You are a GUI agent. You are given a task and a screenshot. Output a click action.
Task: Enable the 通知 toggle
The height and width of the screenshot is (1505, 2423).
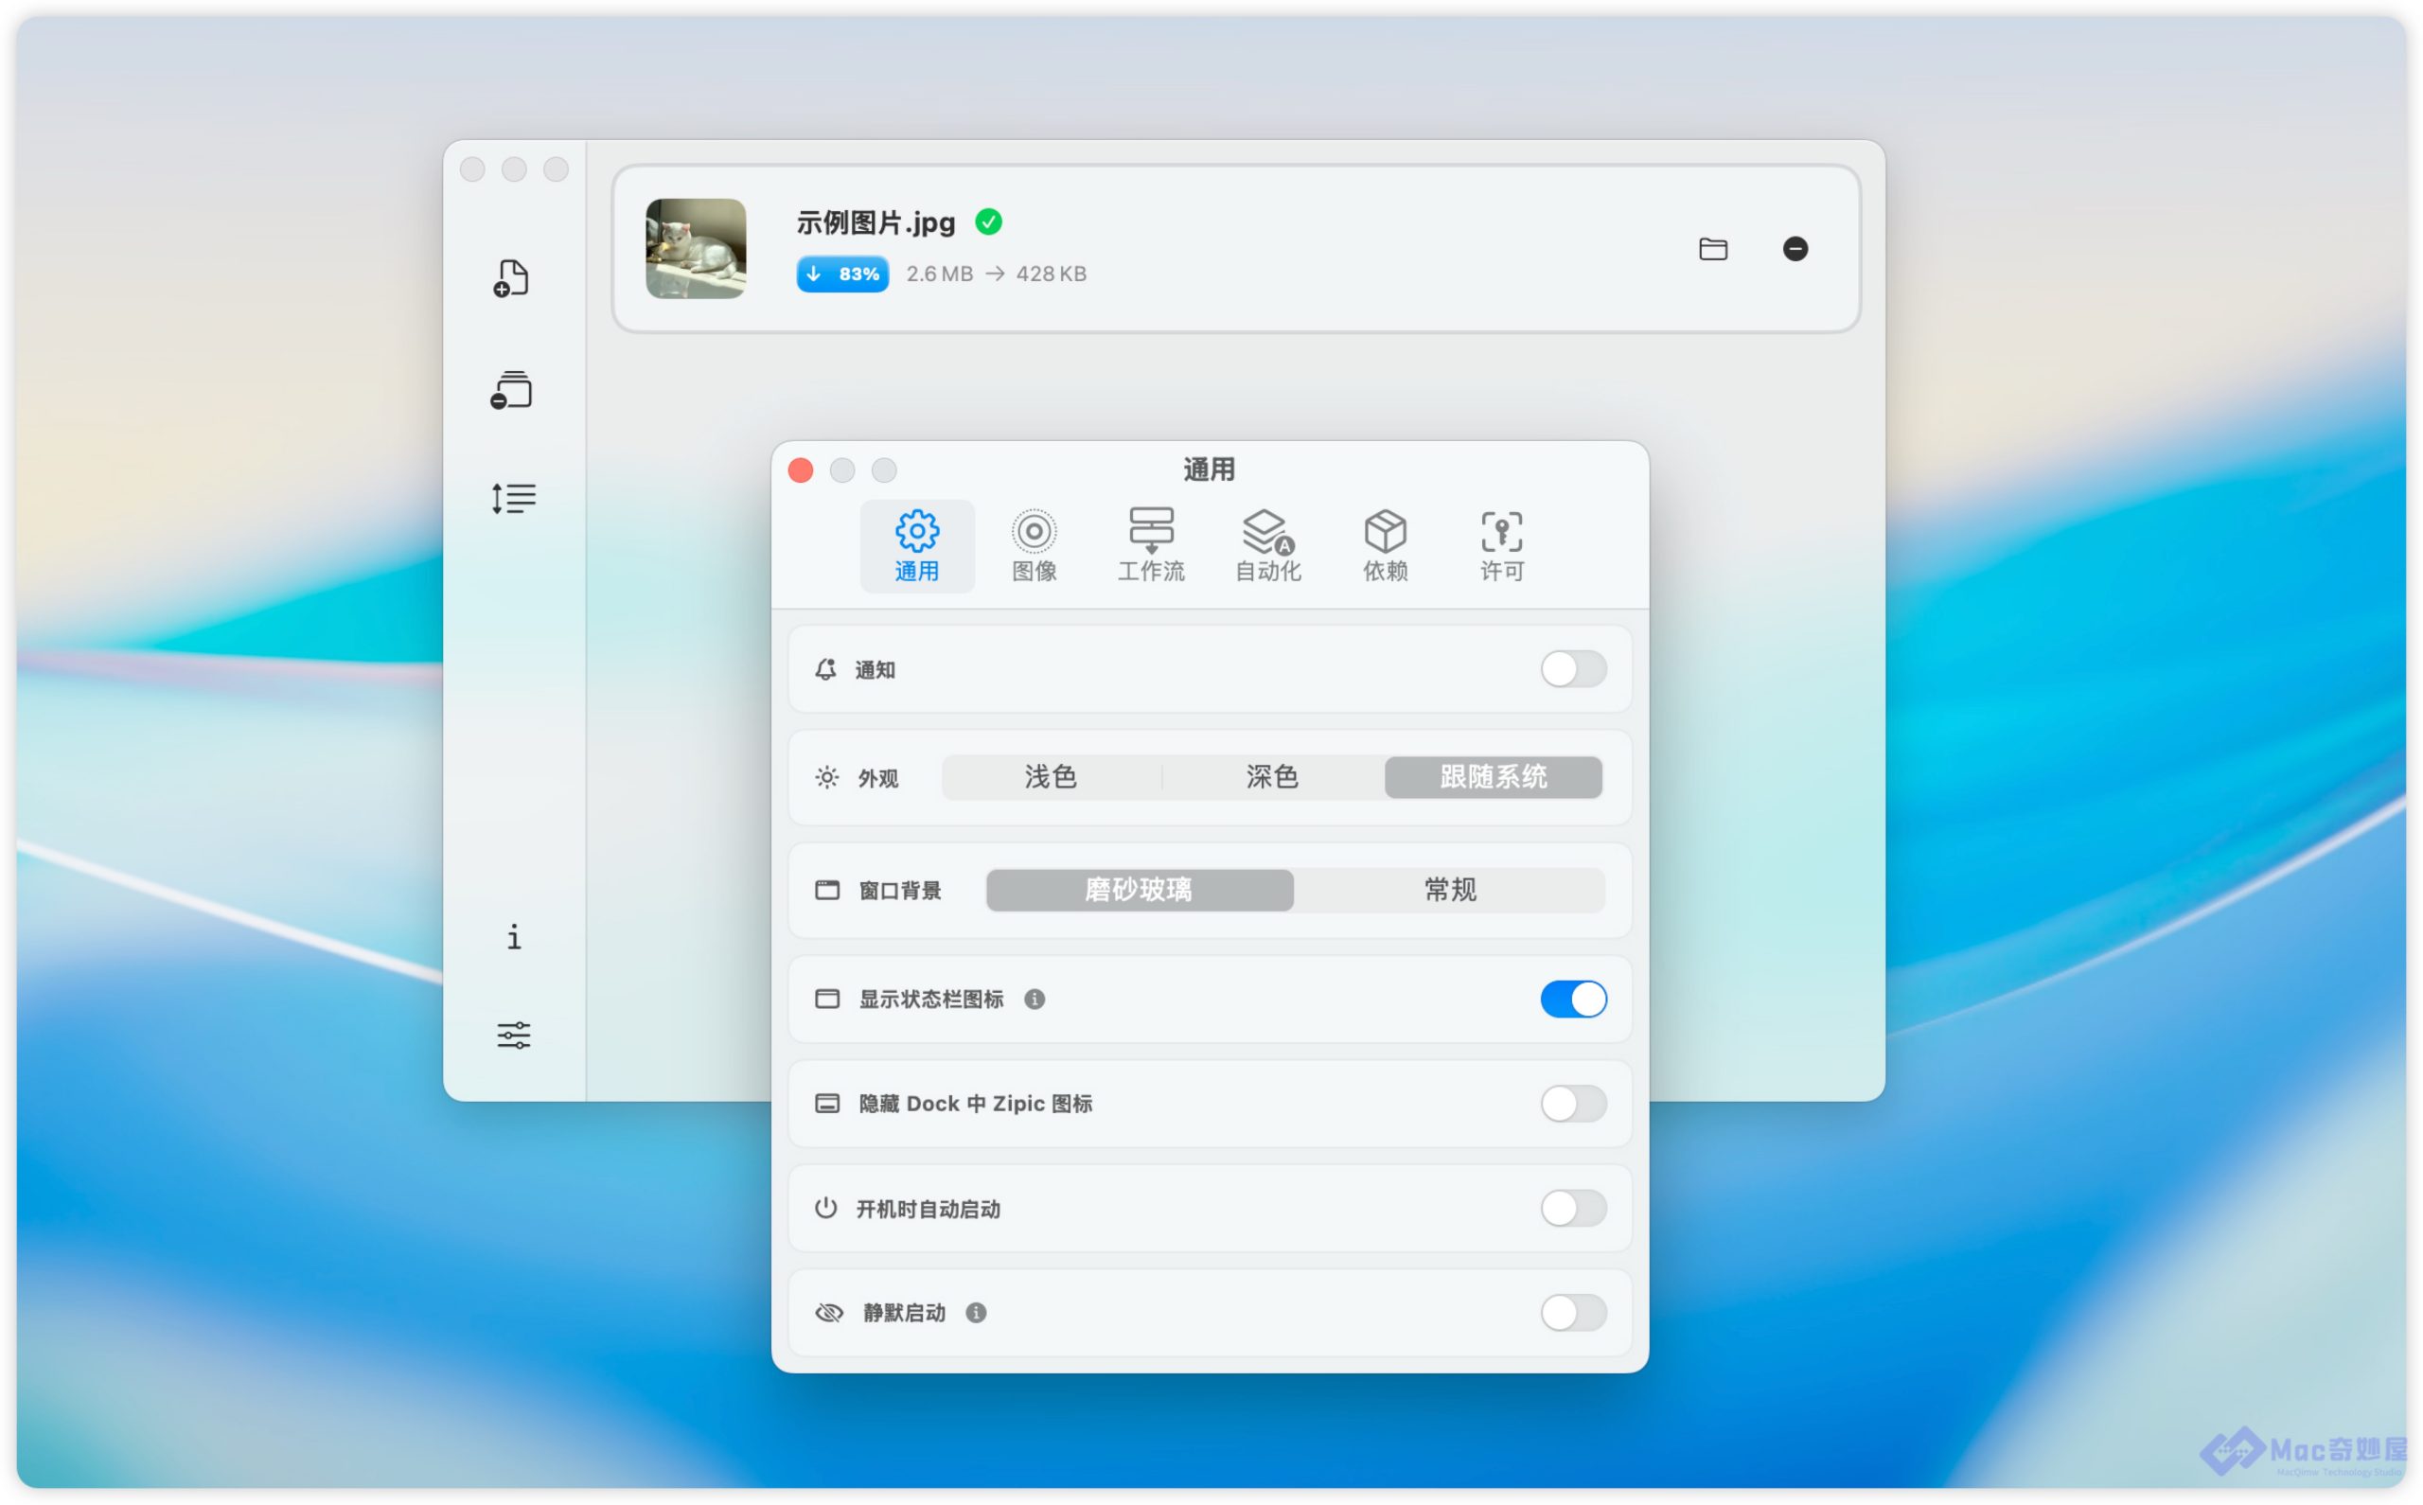[x=1573, y=669]
